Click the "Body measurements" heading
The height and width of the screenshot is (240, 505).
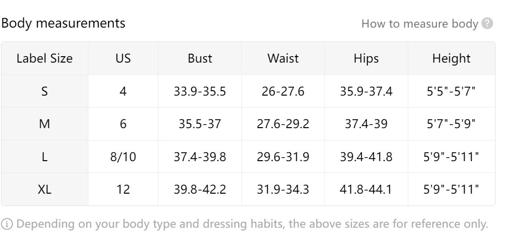click(63, 23)
